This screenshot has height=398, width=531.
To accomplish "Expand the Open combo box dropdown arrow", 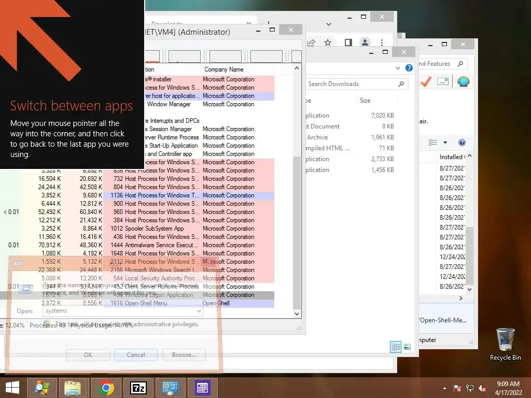I will (x=199, y=311).
